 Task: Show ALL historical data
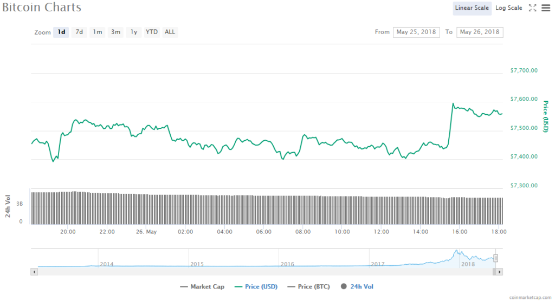(170, 32)
